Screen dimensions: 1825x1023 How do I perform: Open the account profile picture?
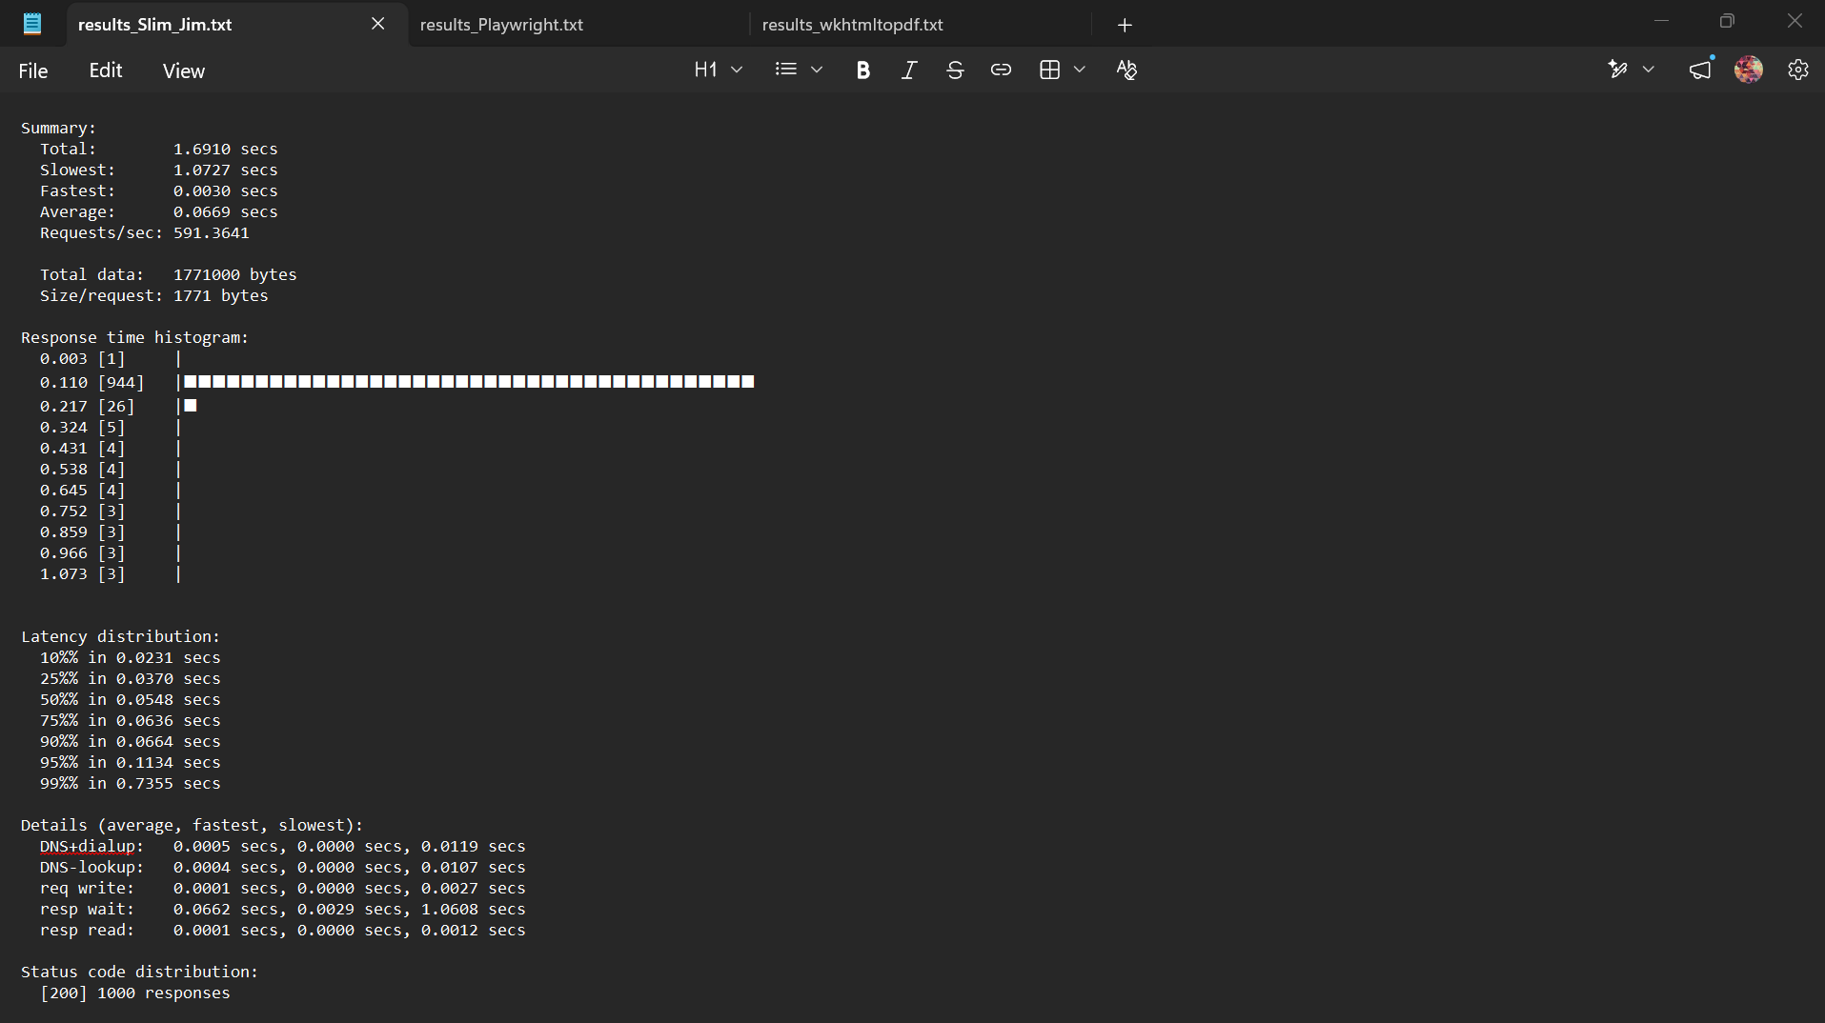tap(1749, 70)
